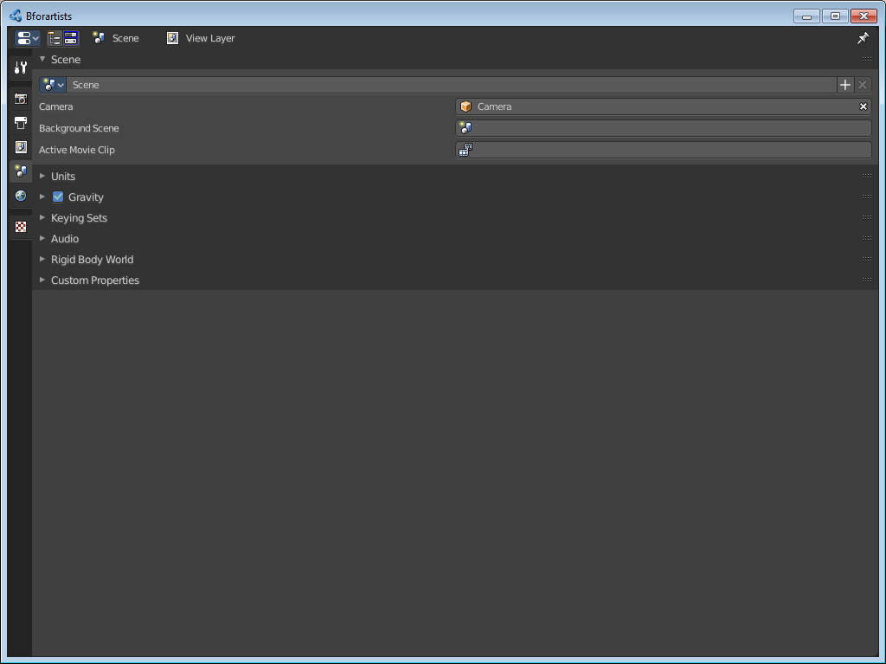Select the highlighted Properties editor icon
This screenshot has width=886, height=664.
click(x=71, y=38)
